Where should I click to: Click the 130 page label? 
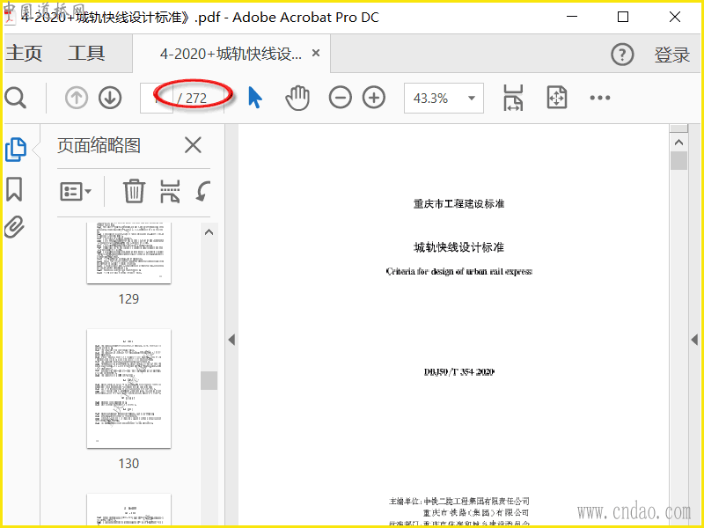(128, 464)
